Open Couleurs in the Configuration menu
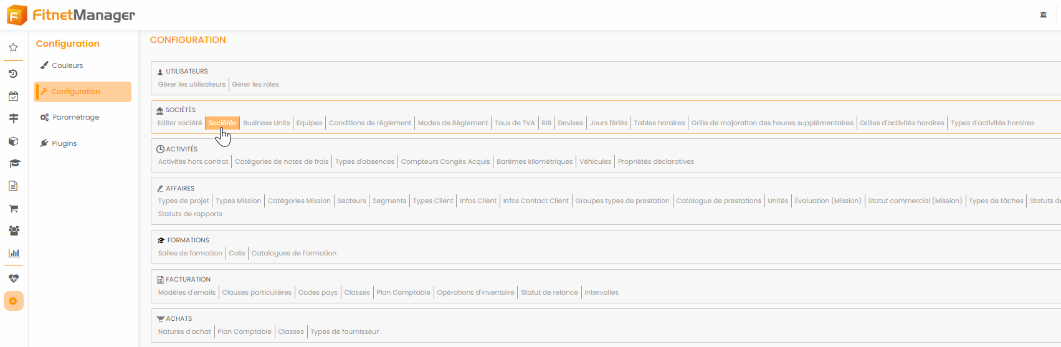The image size is (1061, 347). pos(67,65)
